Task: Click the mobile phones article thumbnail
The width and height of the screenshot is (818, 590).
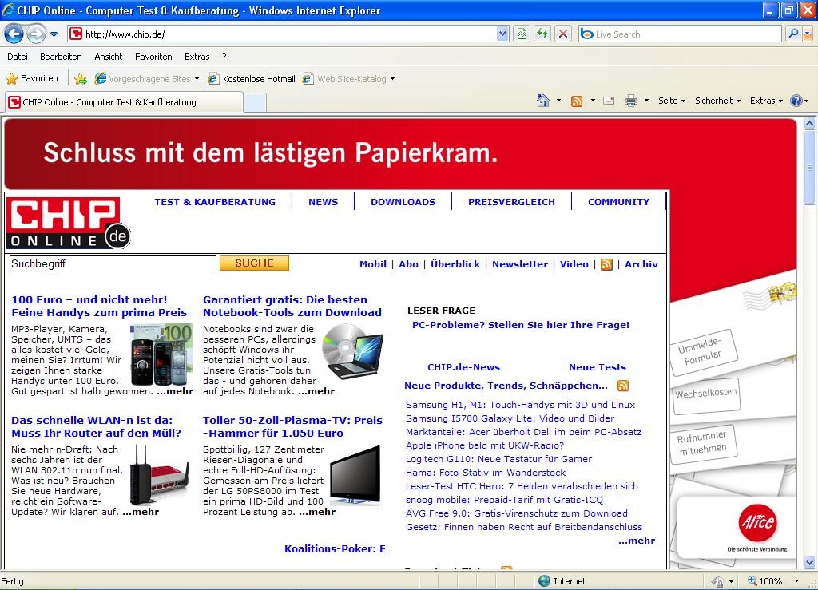Action: [x=161, y=354]
